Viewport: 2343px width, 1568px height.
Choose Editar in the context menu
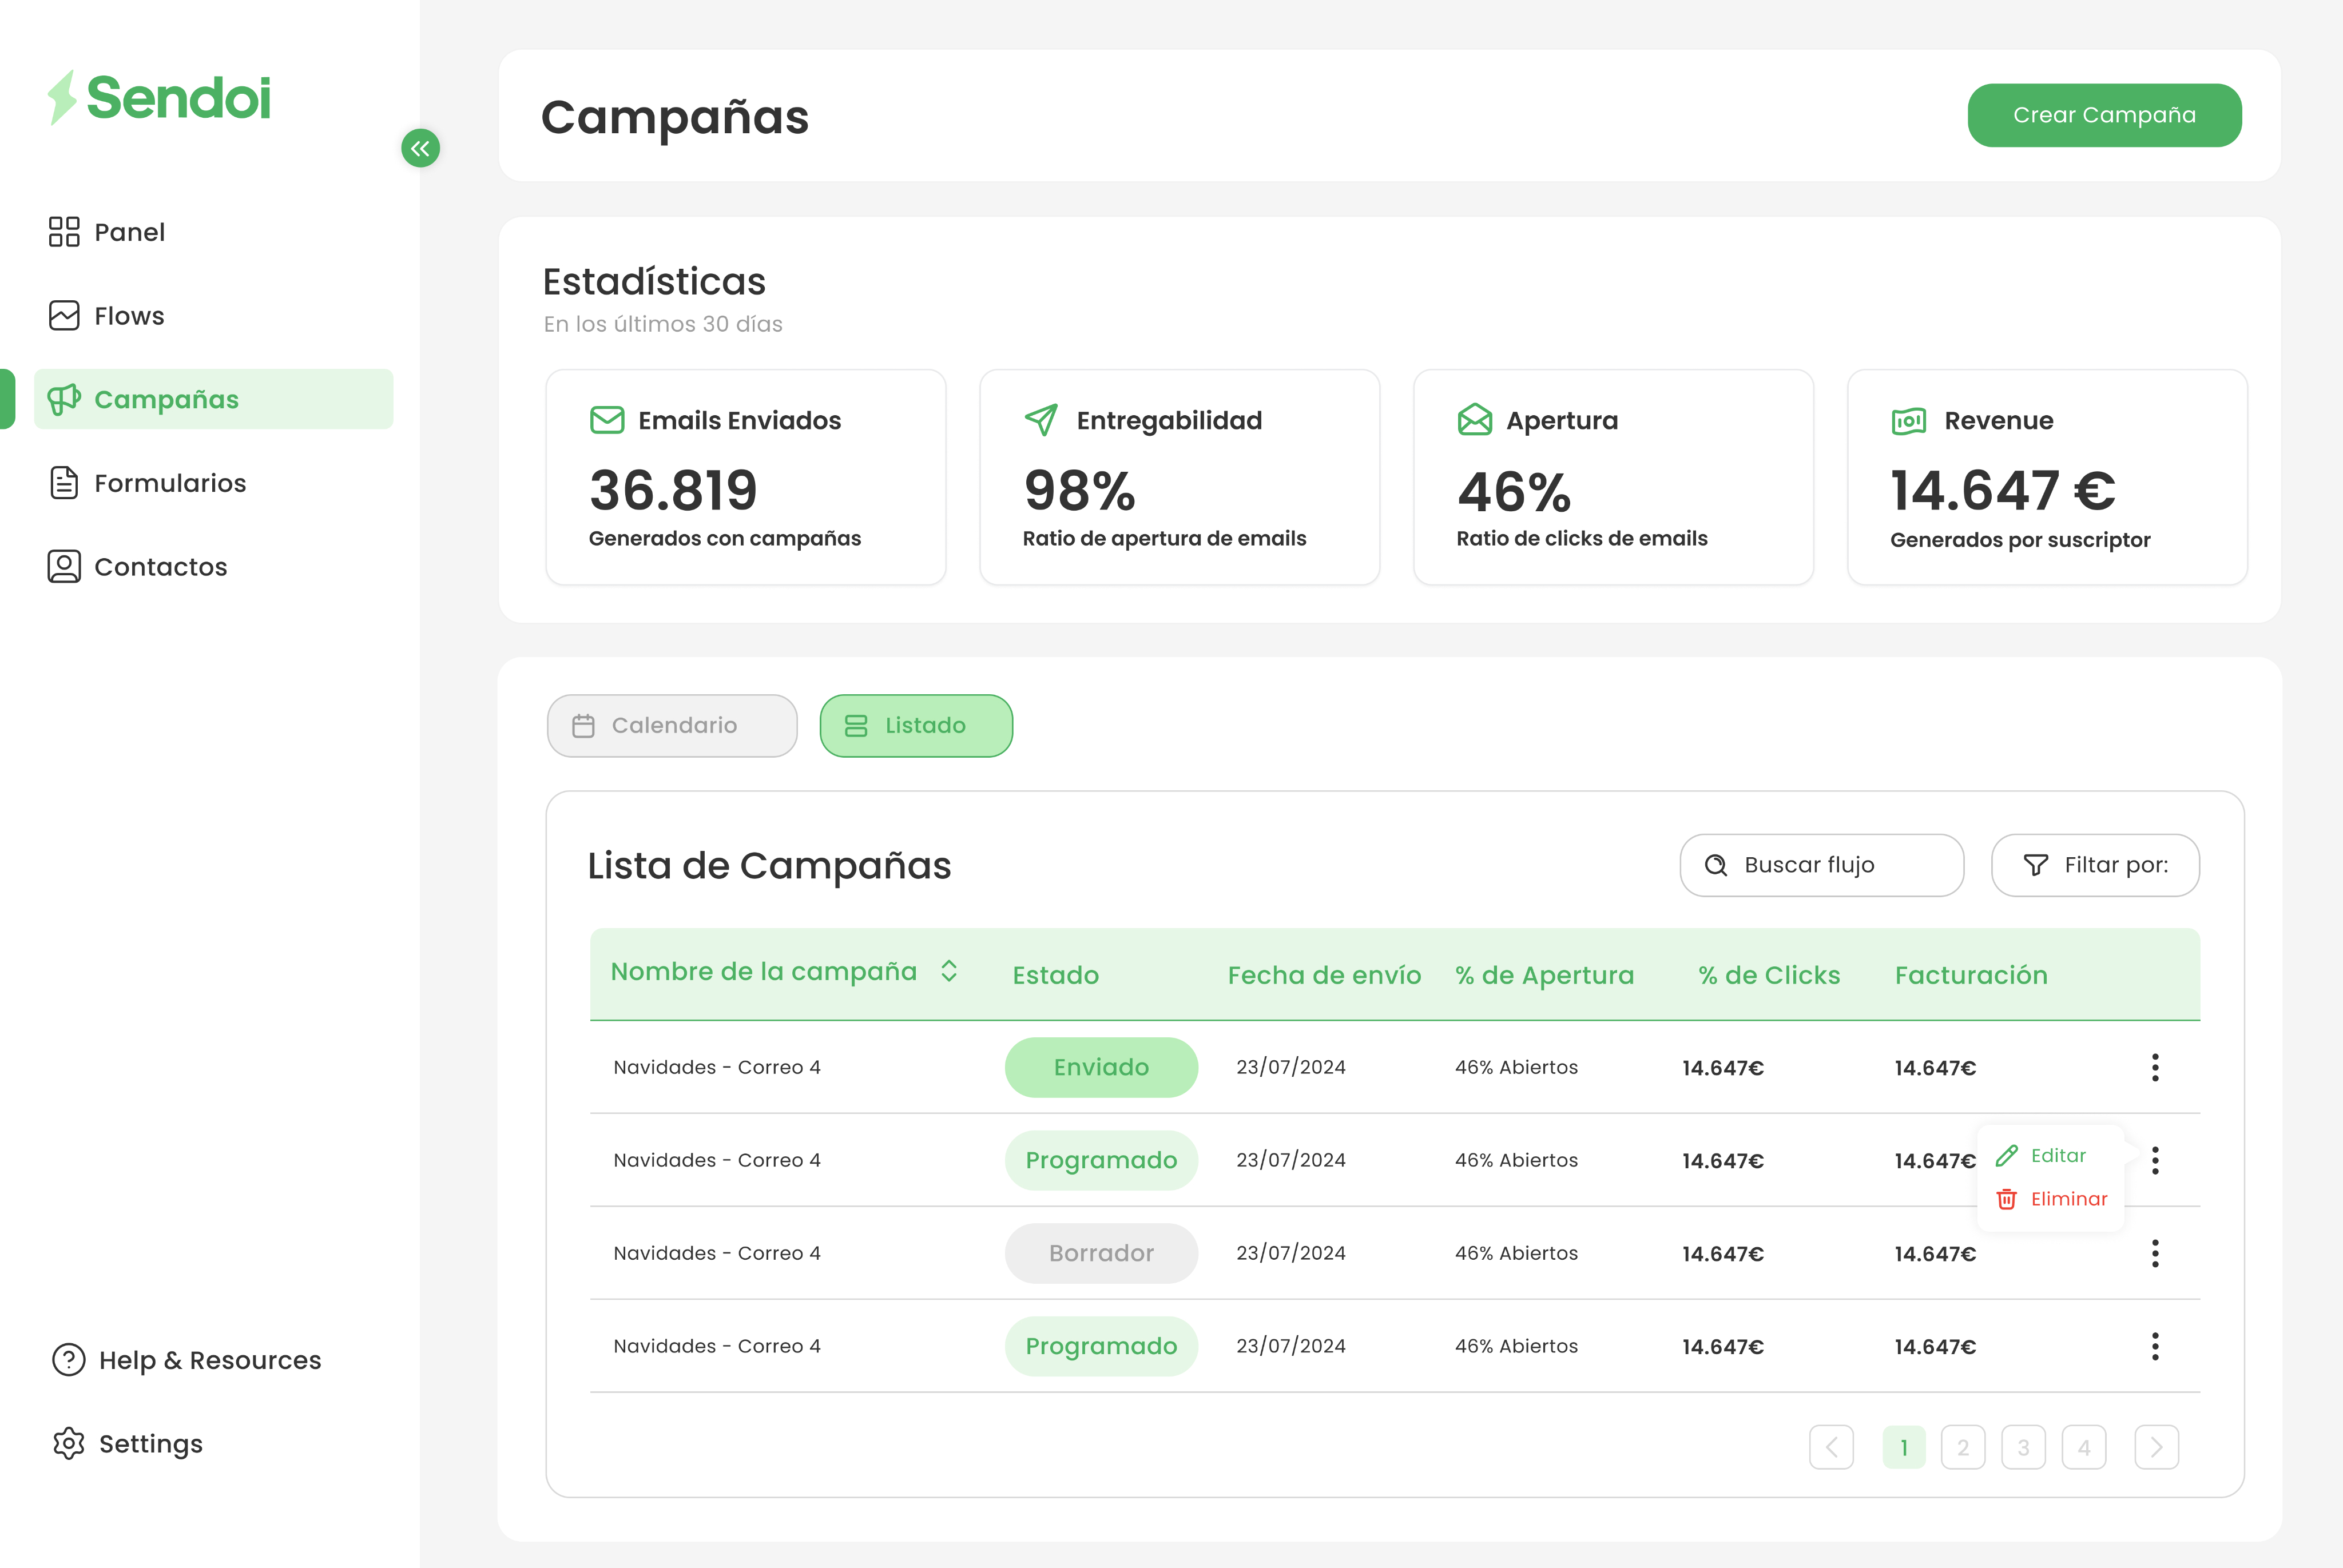(2057, 1156)
